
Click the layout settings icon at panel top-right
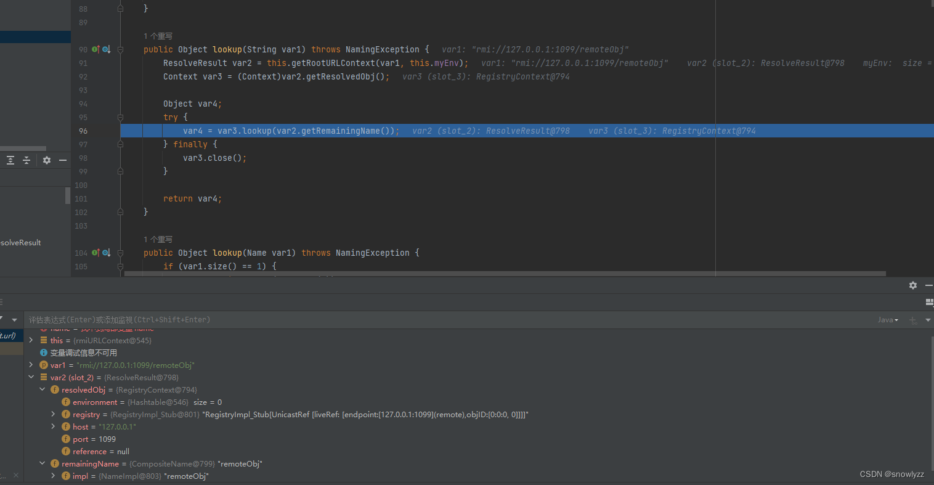[930, 302]
